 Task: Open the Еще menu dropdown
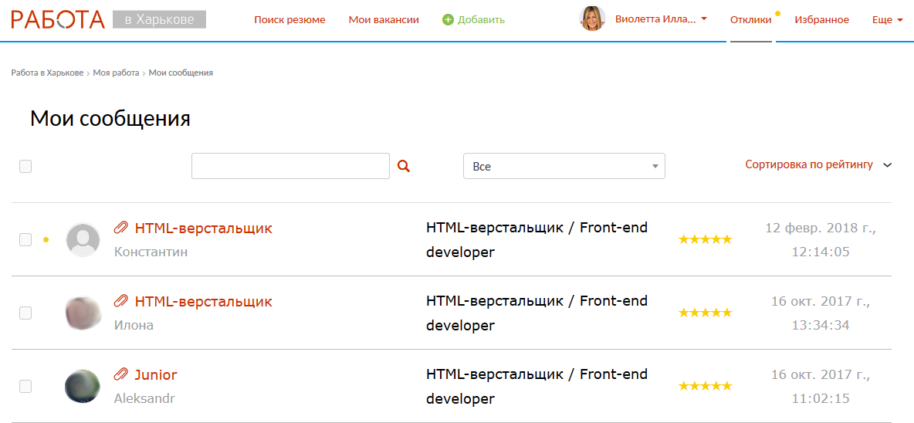tap(887, 20)
